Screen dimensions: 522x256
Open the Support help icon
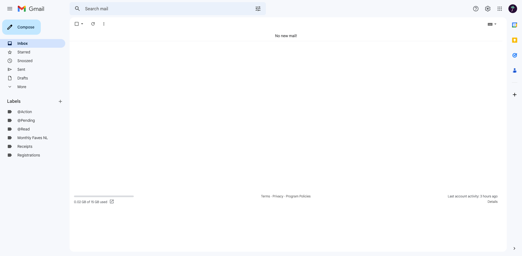(476, 9)
